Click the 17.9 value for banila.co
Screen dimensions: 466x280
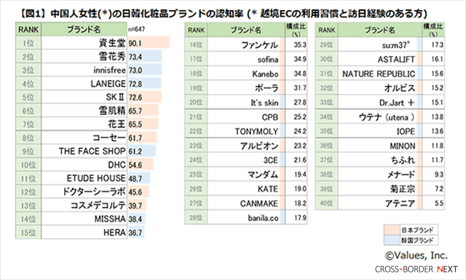click(300, 218)
